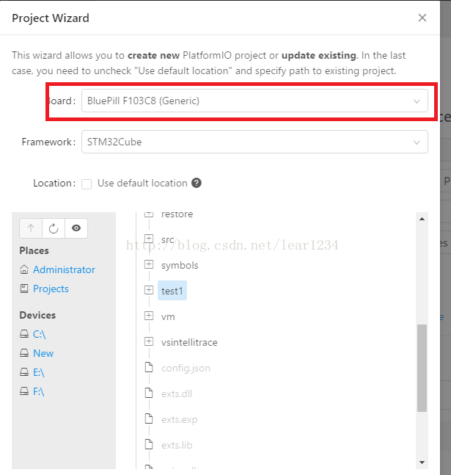The image size is (451, 475).
Task: Click the config.json file entry
Action: 186,369
